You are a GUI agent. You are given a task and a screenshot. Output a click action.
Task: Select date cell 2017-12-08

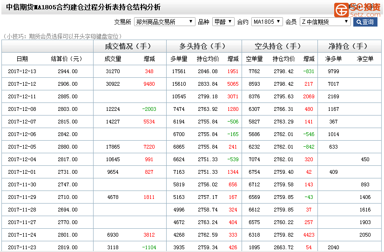22,109
